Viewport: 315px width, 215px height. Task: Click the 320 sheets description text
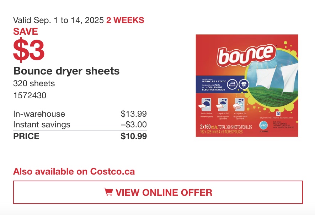tap(34, 83)
